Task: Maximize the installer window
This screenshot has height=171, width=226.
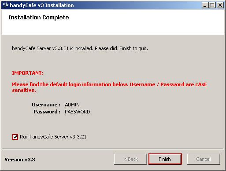Action: [x=212, y=5]
